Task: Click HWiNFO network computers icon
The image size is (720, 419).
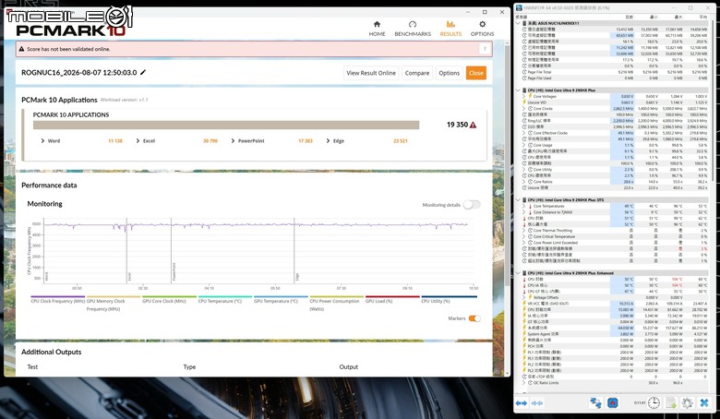Action: tap(595, 403)
